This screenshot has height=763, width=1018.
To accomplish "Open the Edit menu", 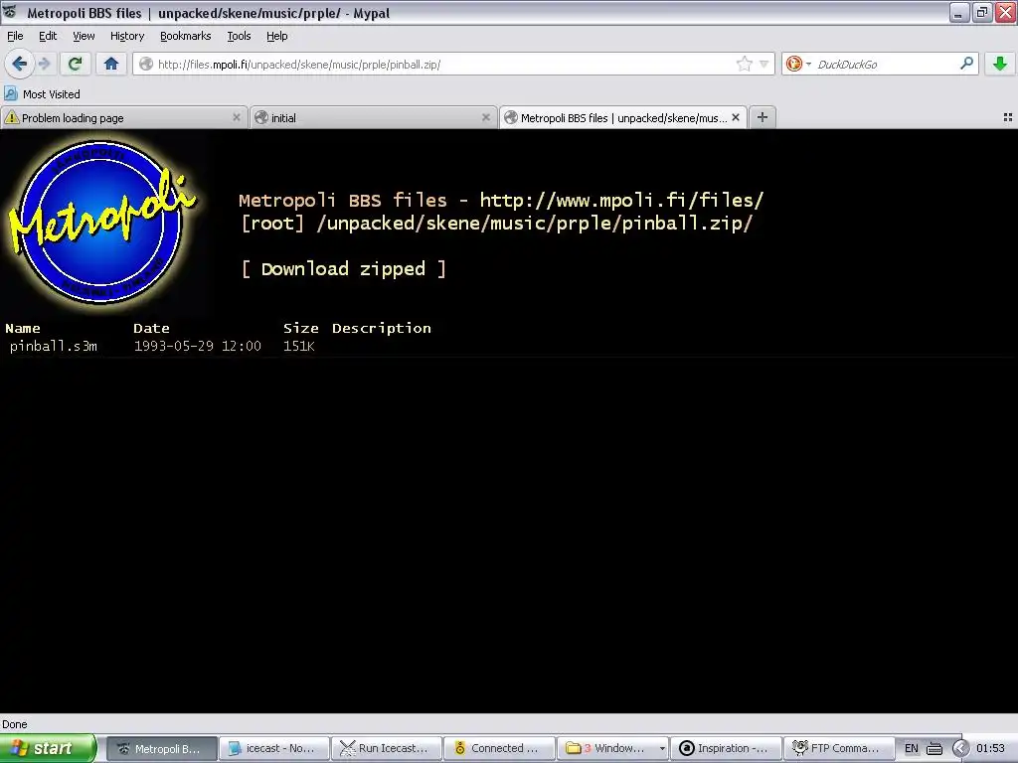I will 48,36.
